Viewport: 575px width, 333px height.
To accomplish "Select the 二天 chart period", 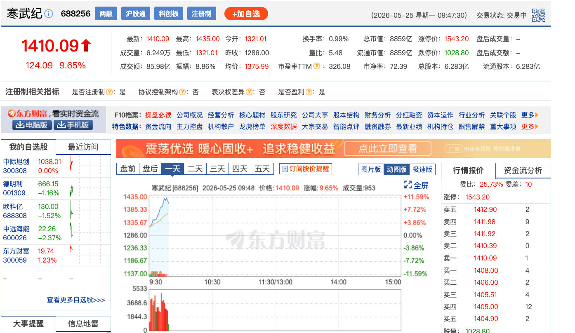I will pyautogui.click(x=195, y=169).
